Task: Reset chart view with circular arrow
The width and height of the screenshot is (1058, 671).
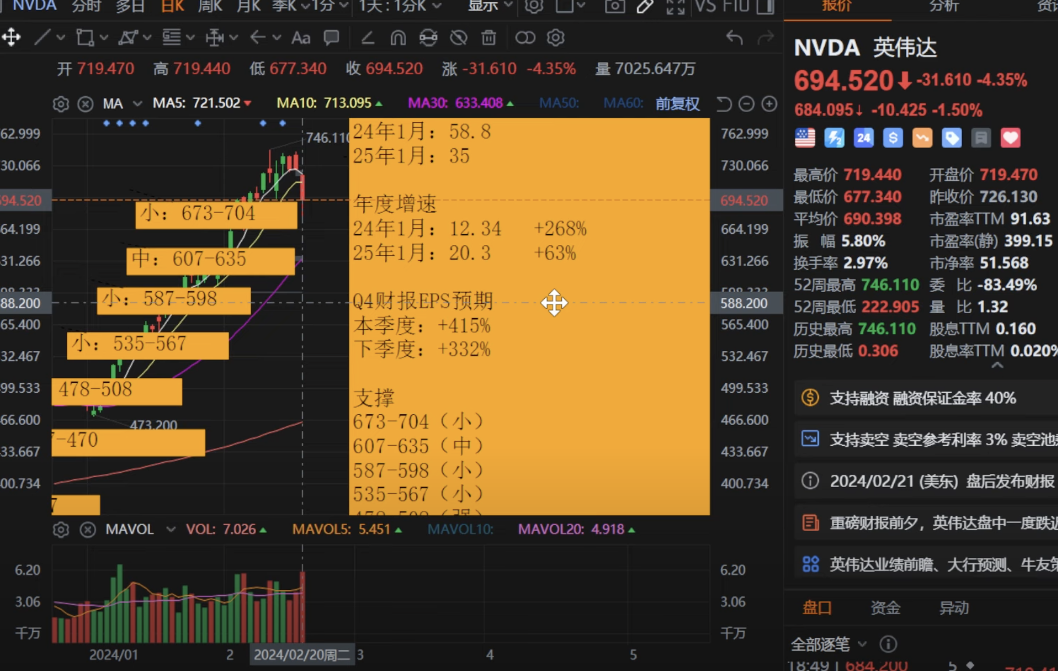Action: tap(724, 104)
